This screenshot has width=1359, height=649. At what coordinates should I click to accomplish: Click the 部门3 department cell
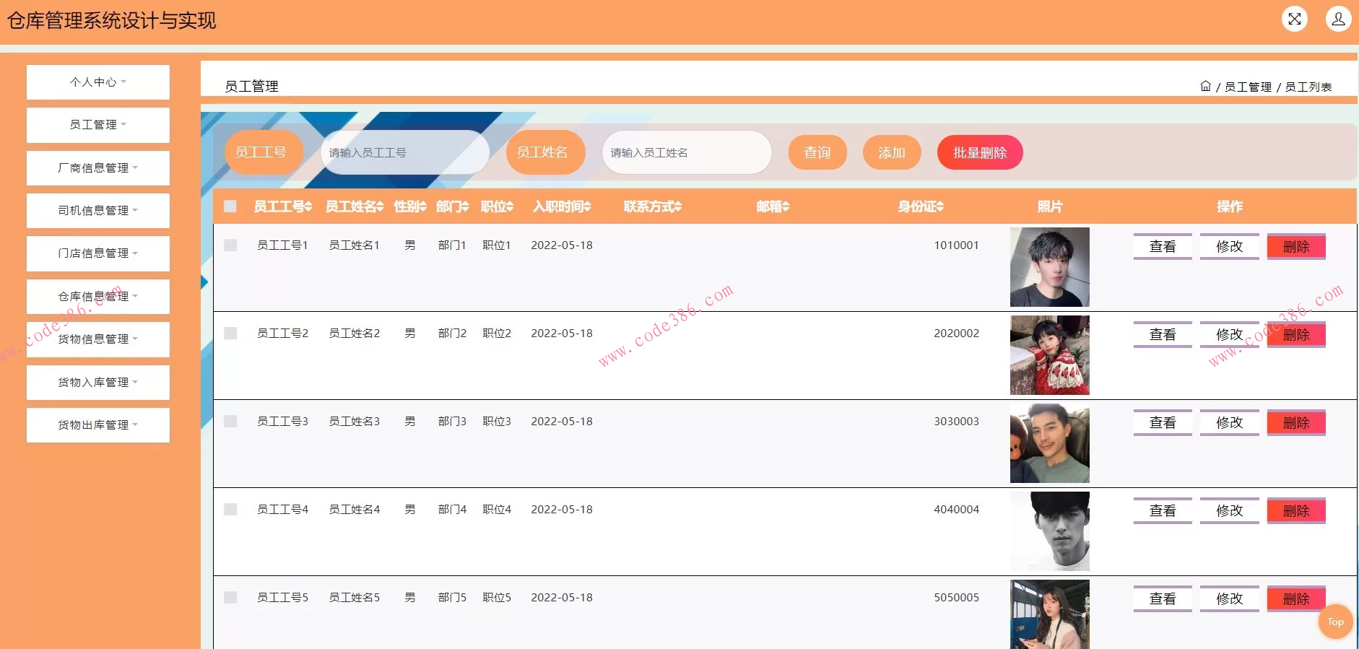pyautogui.click(x=452, y=422)
